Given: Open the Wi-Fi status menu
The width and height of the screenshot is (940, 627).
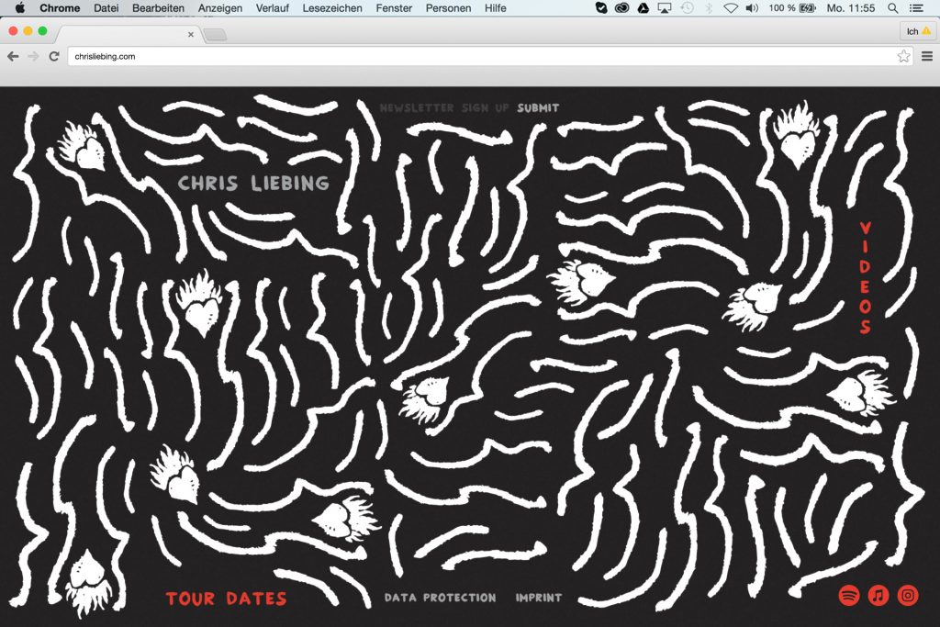Looking at the screenshot, I should [731, 8].
